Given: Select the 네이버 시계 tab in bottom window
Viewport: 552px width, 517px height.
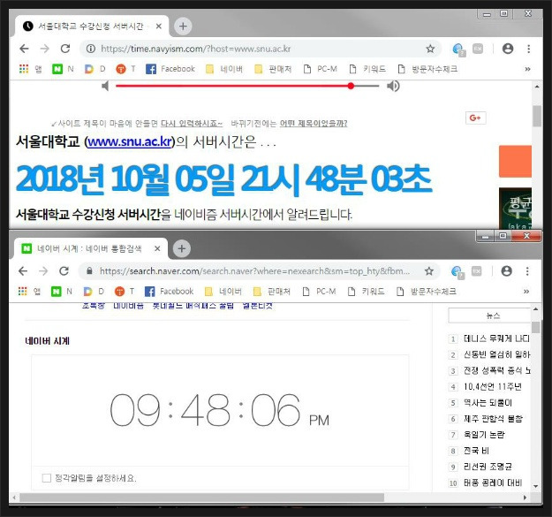Looking at the screenshot, I should (x=89, y=248).
